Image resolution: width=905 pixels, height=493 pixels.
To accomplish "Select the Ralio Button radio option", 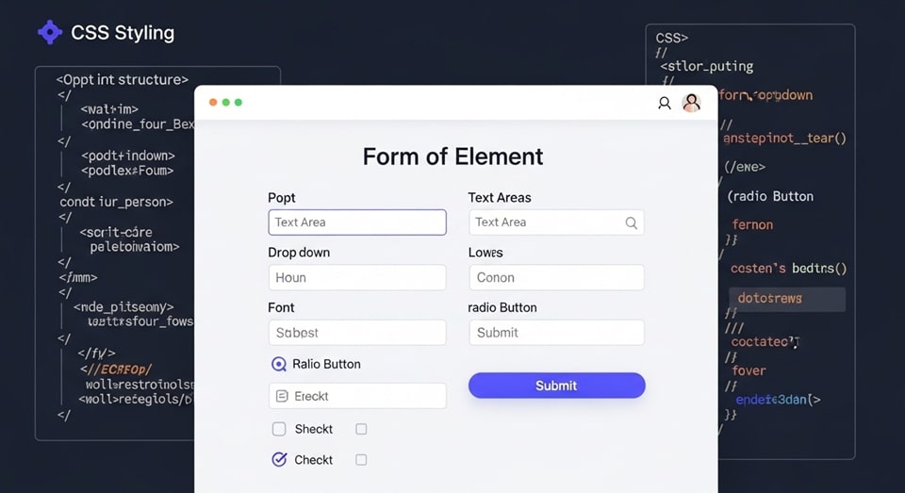I will pos(279,365).
